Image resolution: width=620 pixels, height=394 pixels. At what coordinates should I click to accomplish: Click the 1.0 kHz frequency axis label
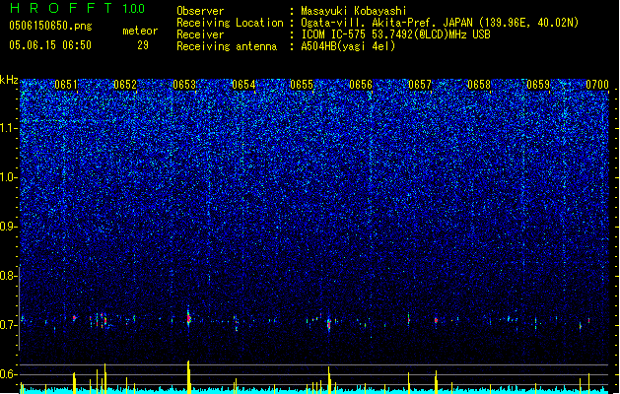click(x=9, y=177)
